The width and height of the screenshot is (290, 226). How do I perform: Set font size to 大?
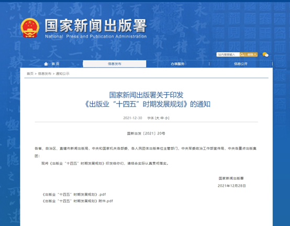[x=158, y=118]
